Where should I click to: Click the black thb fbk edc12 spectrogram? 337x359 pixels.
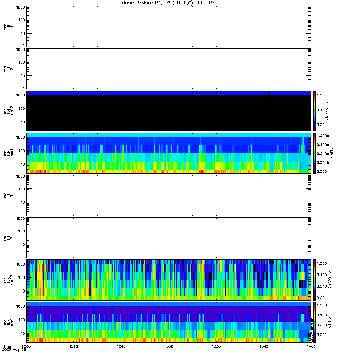(x=168, y=111)
